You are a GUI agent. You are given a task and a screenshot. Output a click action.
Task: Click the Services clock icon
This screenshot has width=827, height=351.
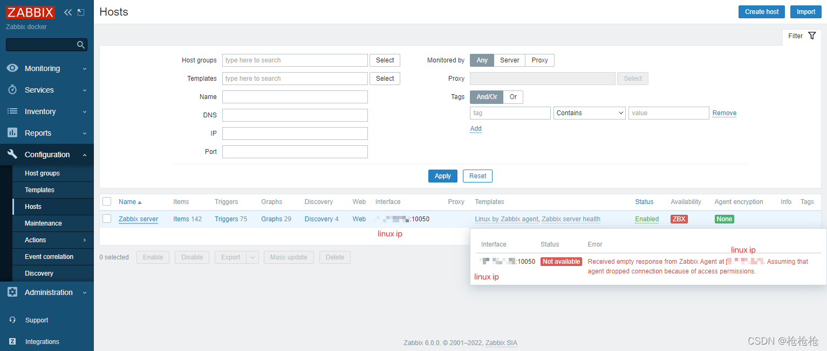[12, 90]
